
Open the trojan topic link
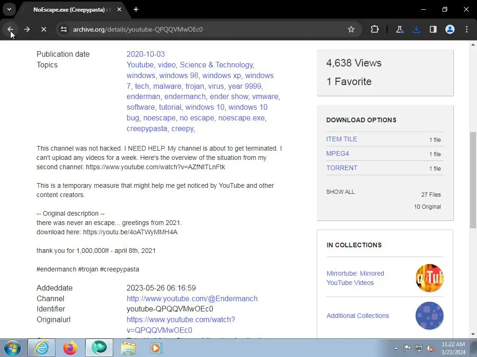[195, 86]
